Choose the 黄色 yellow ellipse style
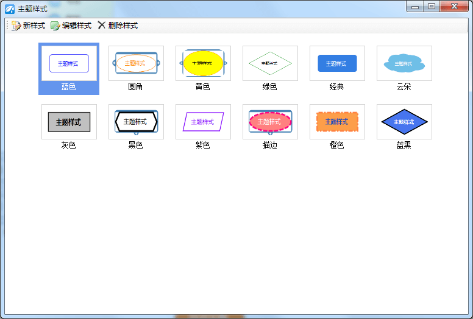Screen dimensions: 473x319 [x=203, y=63]
